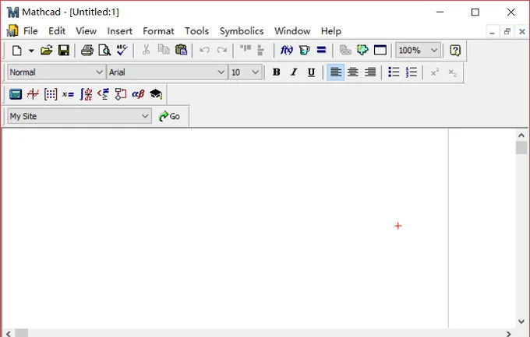Click the vertical scrollbar up arrow
Image resolution: width=530 pixels, height=337 pixels.
tap(521, 135)
